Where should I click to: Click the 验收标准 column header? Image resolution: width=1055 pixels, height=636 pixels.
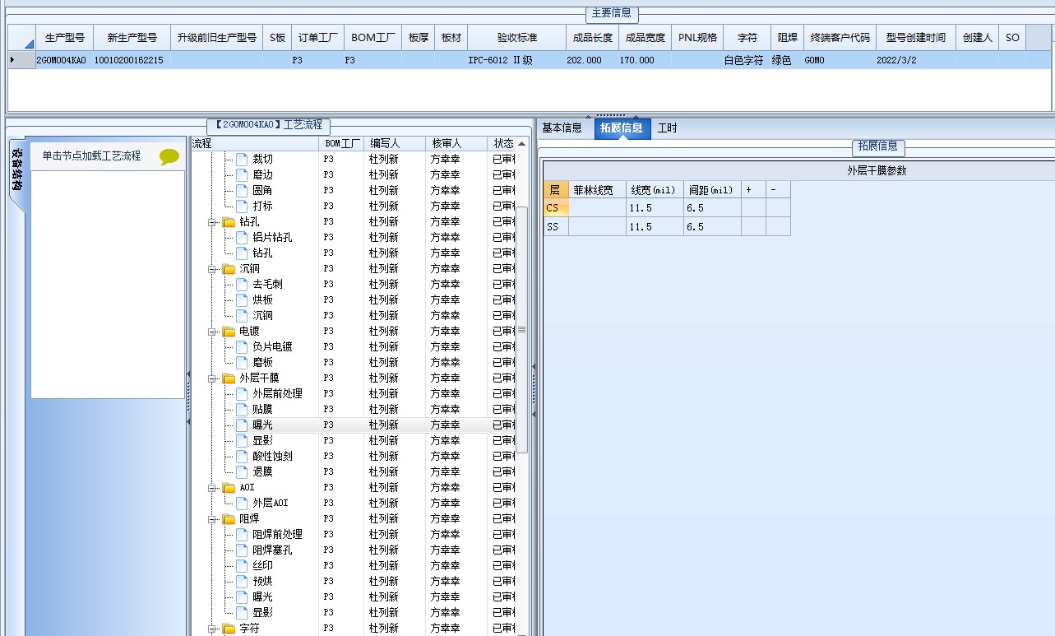pos(516,38)
